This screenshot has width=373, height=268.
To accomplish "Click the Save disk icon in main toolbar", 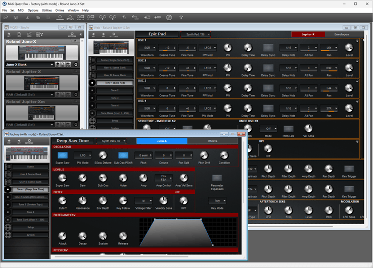I will tap(16, 17).
